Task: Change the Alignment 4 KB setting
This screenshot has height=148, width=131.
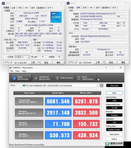Action: (114, 122)
